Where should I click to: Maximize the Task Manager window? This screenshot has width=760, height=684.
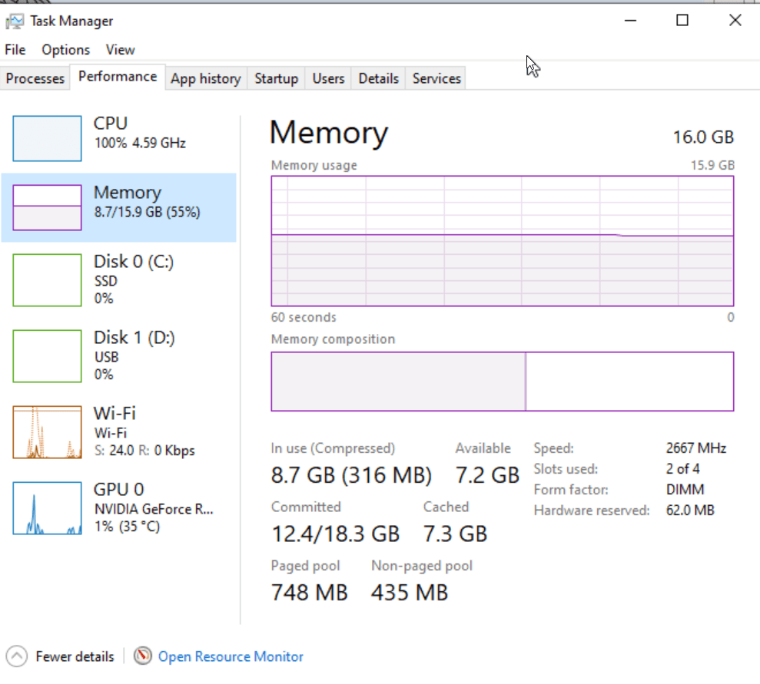pos(682,20)
